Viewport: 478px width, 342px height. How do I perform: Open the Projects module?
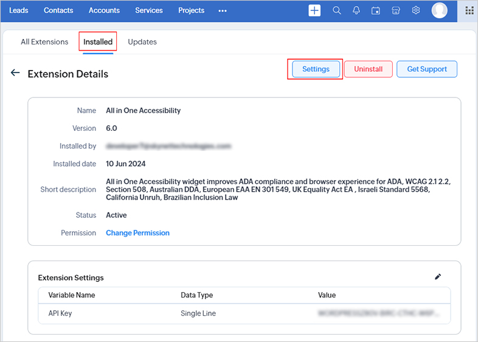pos(192,10)
